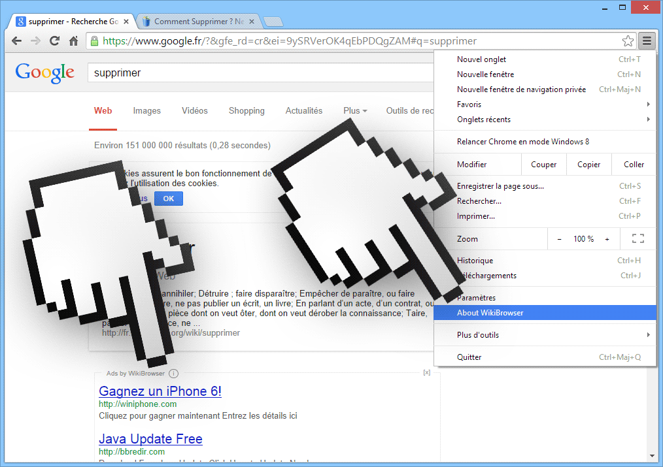Screen dimensions: 663x467
Task: Open the Vidéos search tab
Action: coord(194,110)
